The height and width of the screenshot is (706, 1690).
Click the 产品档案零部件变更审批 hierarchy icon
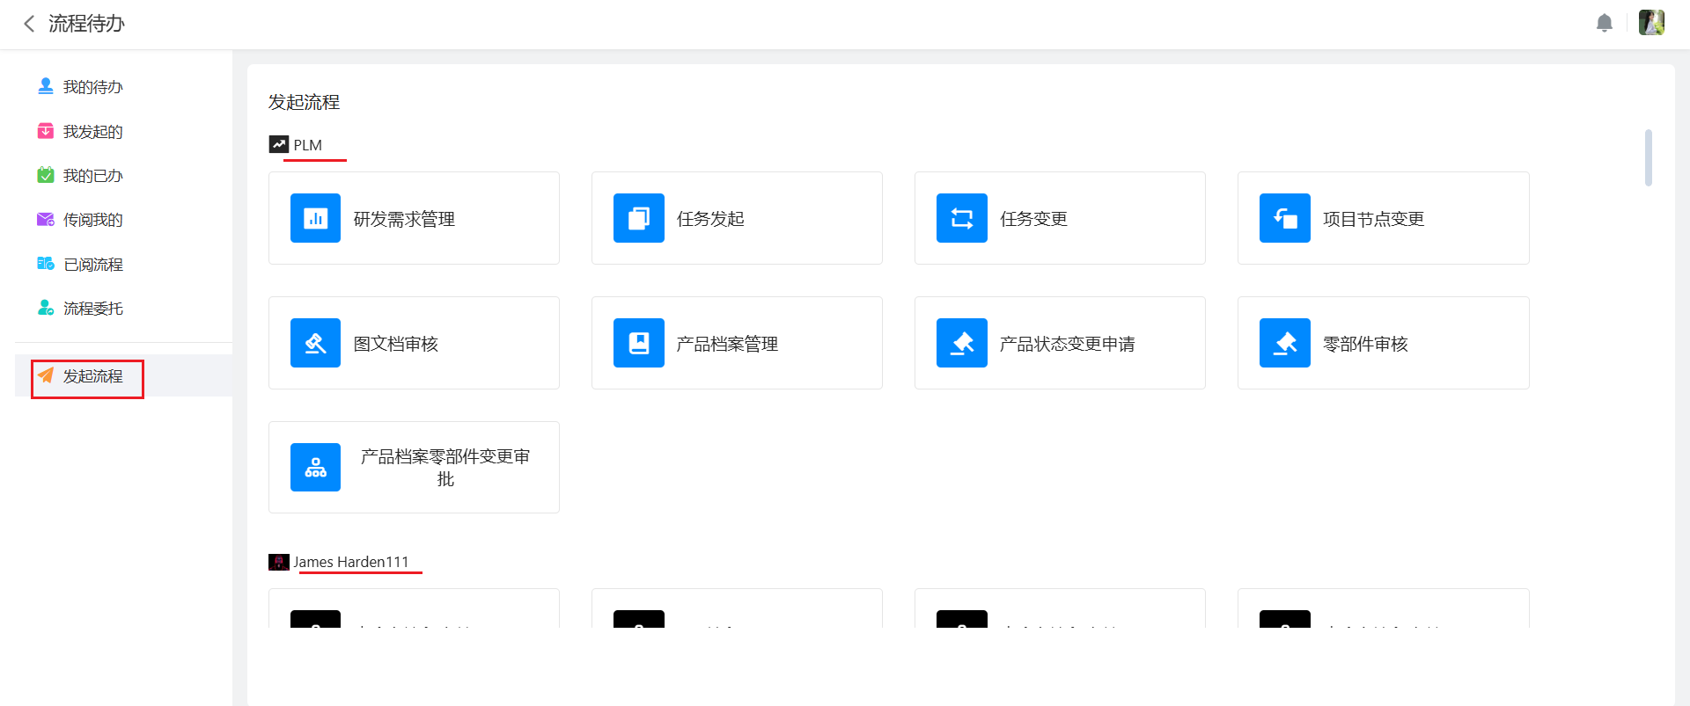315,468
